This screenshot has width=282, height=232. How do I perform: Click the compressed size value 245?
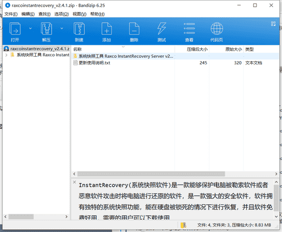[203, 63]
